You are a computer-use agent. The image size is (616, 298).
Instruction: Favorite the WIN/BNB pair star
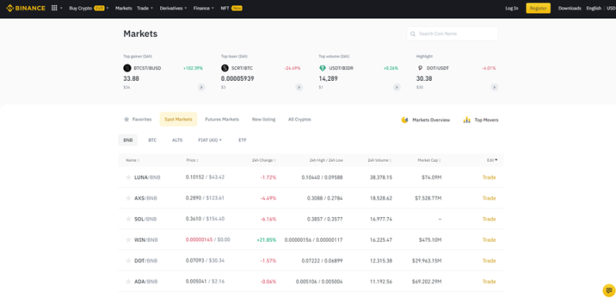pyautogui.click(x=128, y=240)
